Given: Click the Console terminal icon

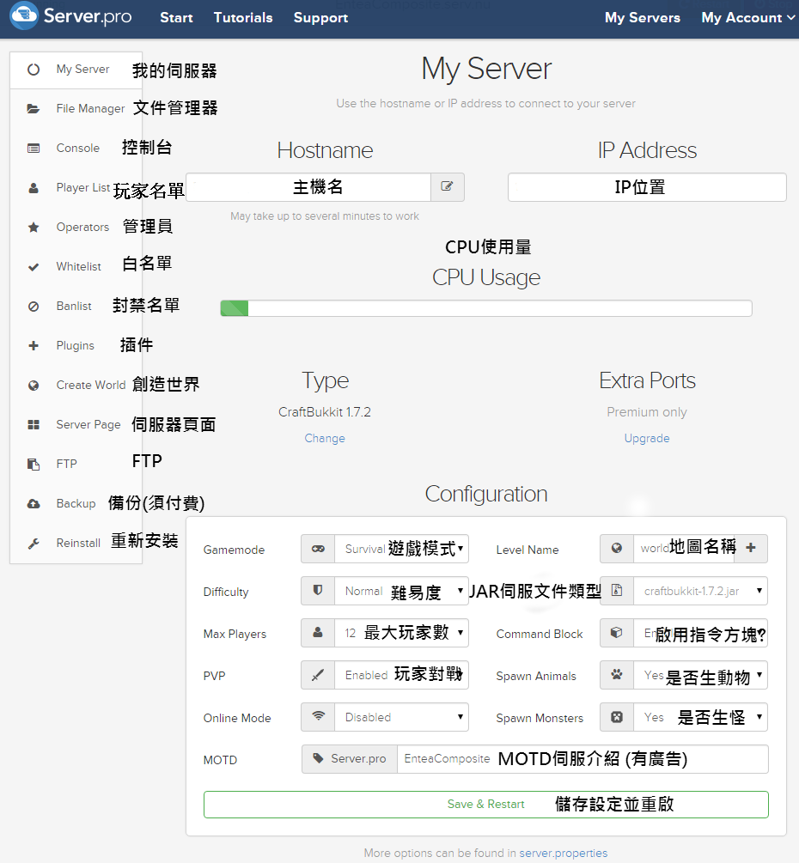Looking at the screenshot, I should click(x=34, y=148).
